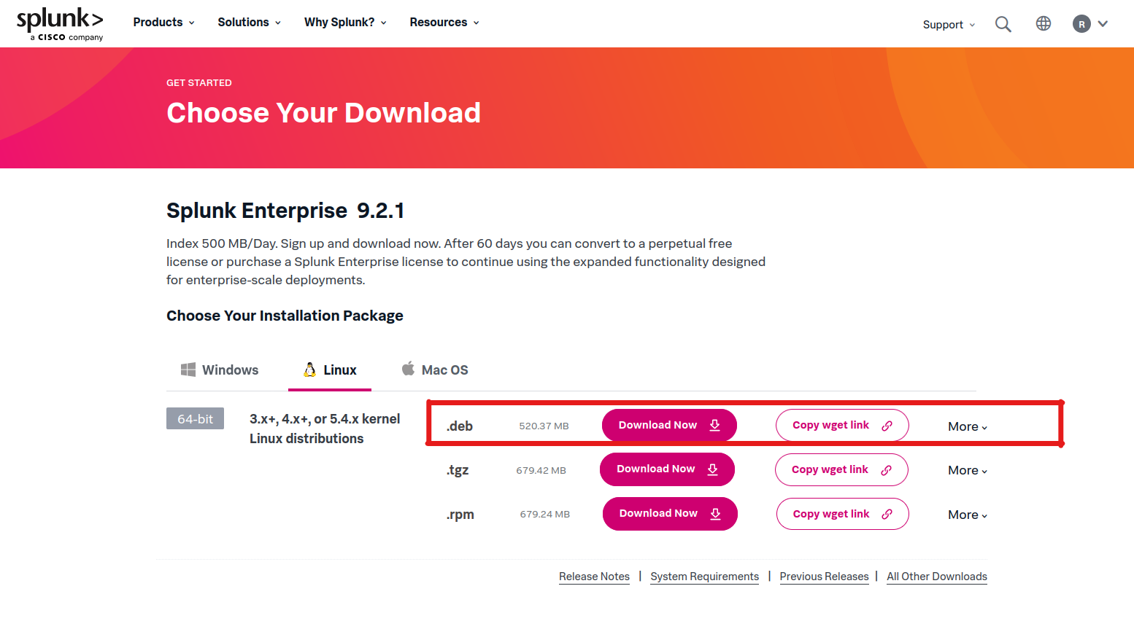
Task: Click the GET STARTED label
Action: click(199, 83)
